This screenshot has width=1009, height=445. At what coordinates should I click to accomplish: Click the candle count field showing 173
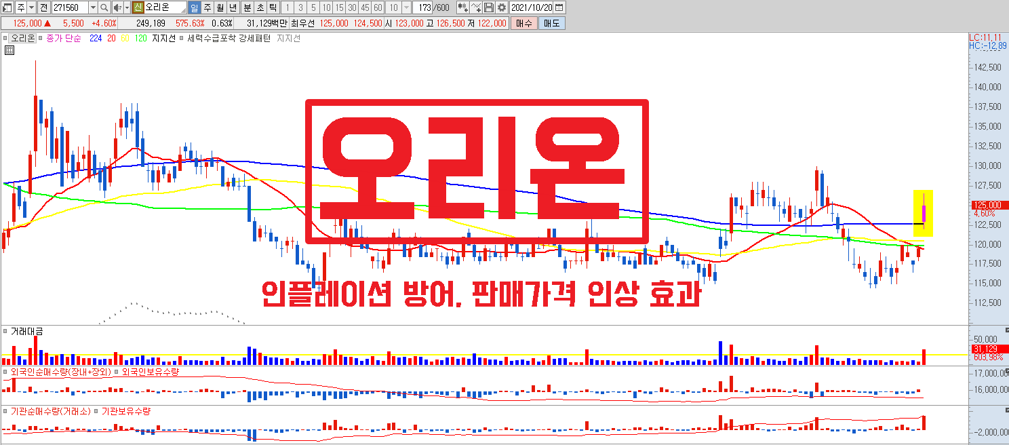click(423, 7)
